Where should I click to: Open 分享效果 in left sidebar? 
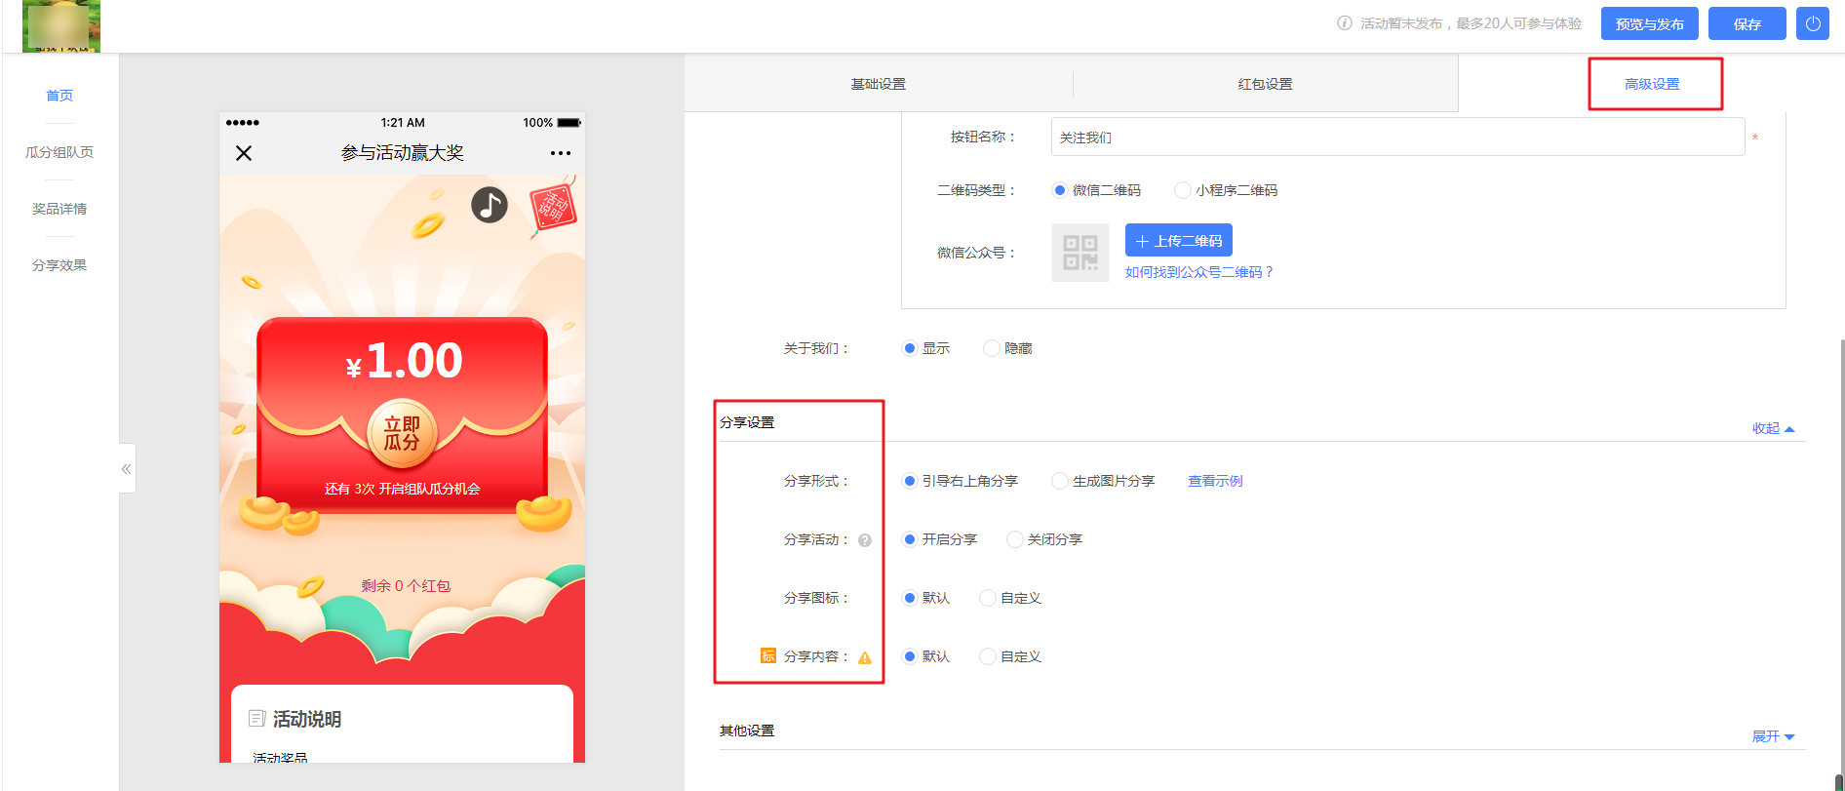[x=59, y=265]
